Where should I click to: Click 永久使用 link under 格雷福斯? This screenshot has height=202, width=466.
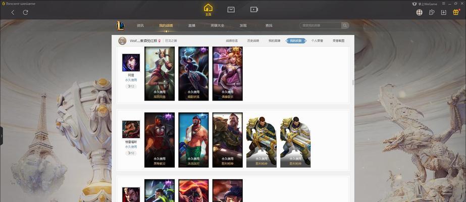click(x=131, y=147)
